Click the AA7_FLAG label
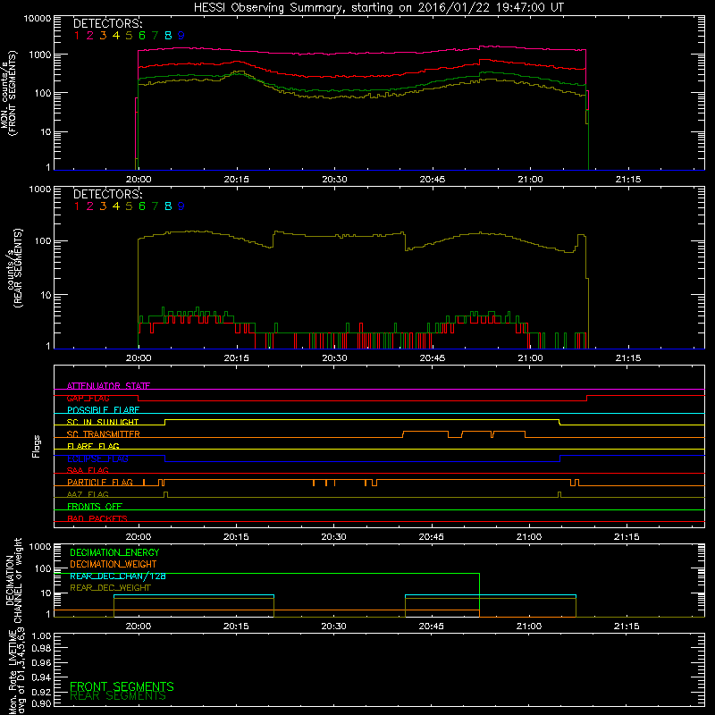 (x=88, y=494)
